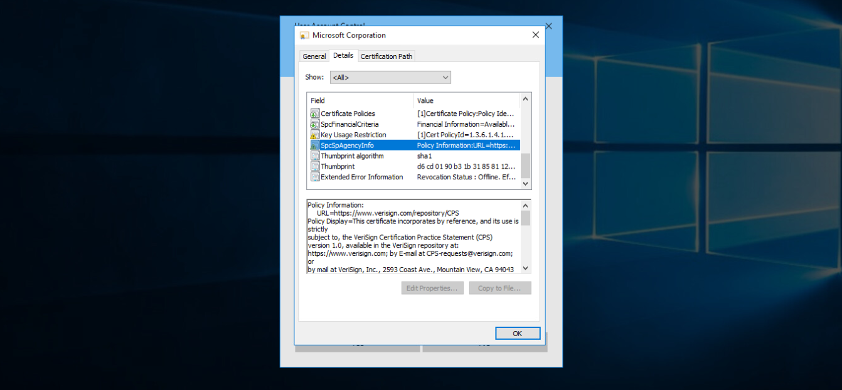Click the Financial Information=Available value cell
The image size is (842, 390).
pyautogui.click(x=466, y=124)
